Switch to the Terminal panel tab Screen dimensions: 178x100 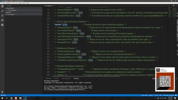point(76,78)
